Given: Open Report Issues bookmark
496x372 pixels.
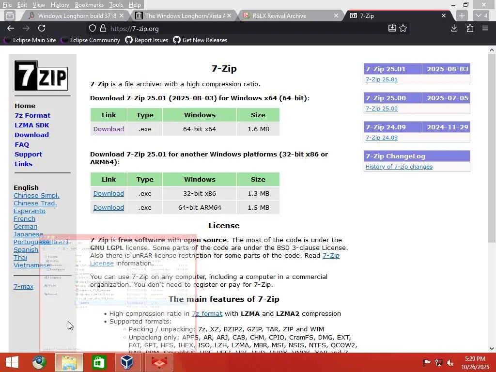Looking at the screenshot, I should click(x=147, y=40).
